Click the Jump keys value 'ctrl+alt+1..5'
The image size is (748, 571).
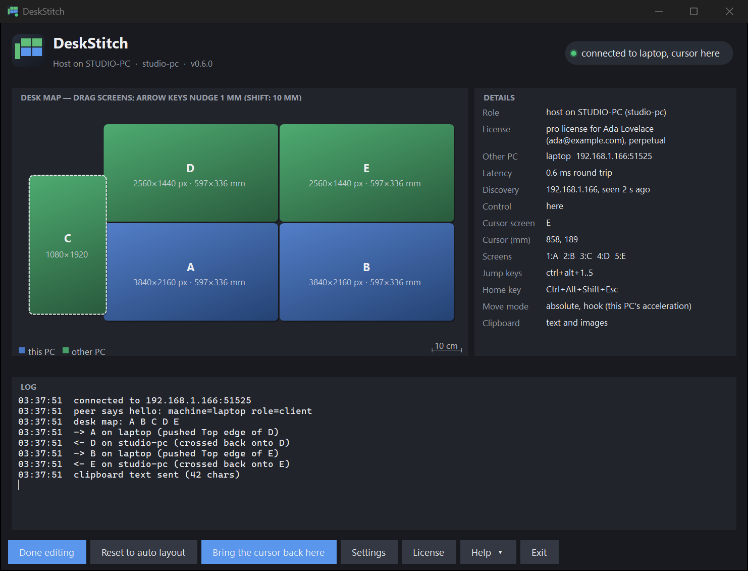click(x=569, y=273)
